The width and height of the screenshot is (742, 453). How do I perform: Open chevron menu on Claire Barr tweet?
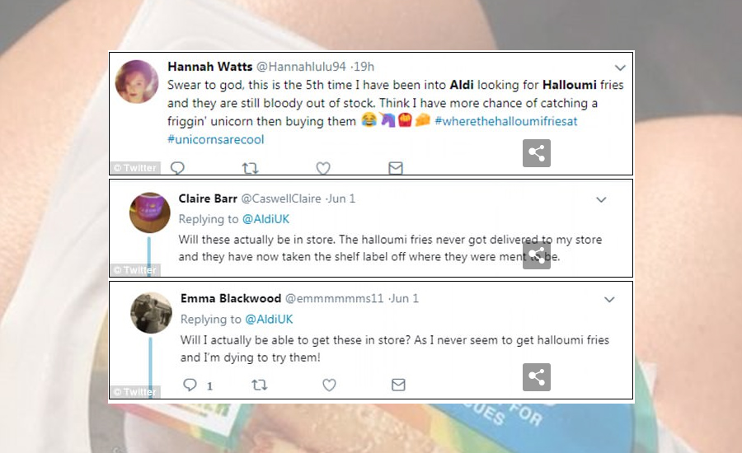pos(601,199)
